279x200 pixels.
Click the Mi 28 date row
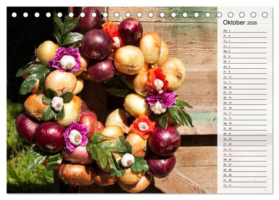pos(245,170)
